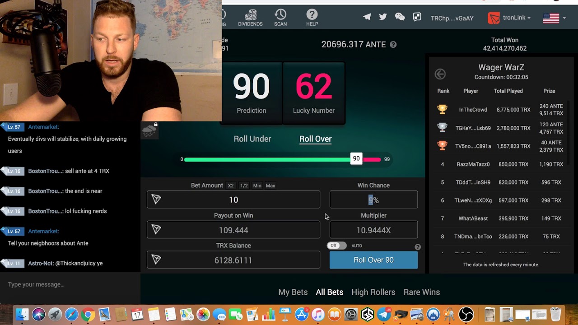Screen dimensions: 578x325
Task: Select the Roll Under mode
Action: (x=252, y=139)
